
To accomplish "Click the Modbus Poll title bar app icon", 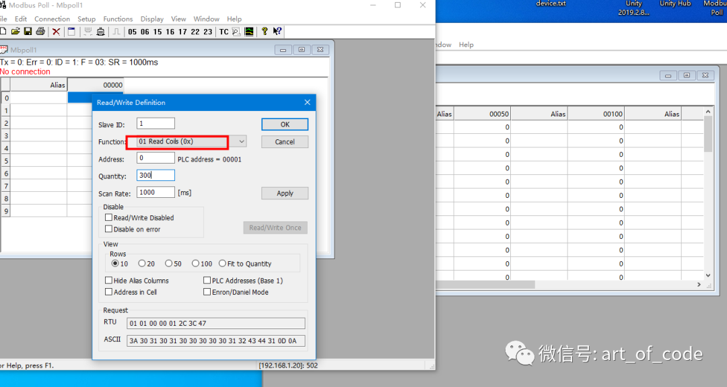I will coord(3,5).
